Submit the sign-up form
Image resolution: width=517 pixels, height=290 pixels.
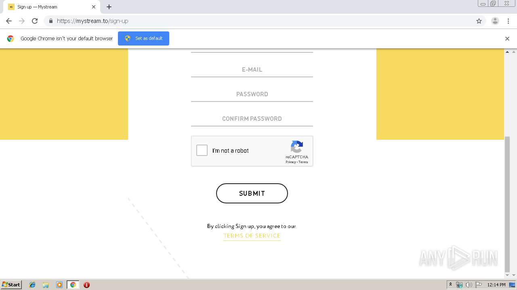[252, 193]
